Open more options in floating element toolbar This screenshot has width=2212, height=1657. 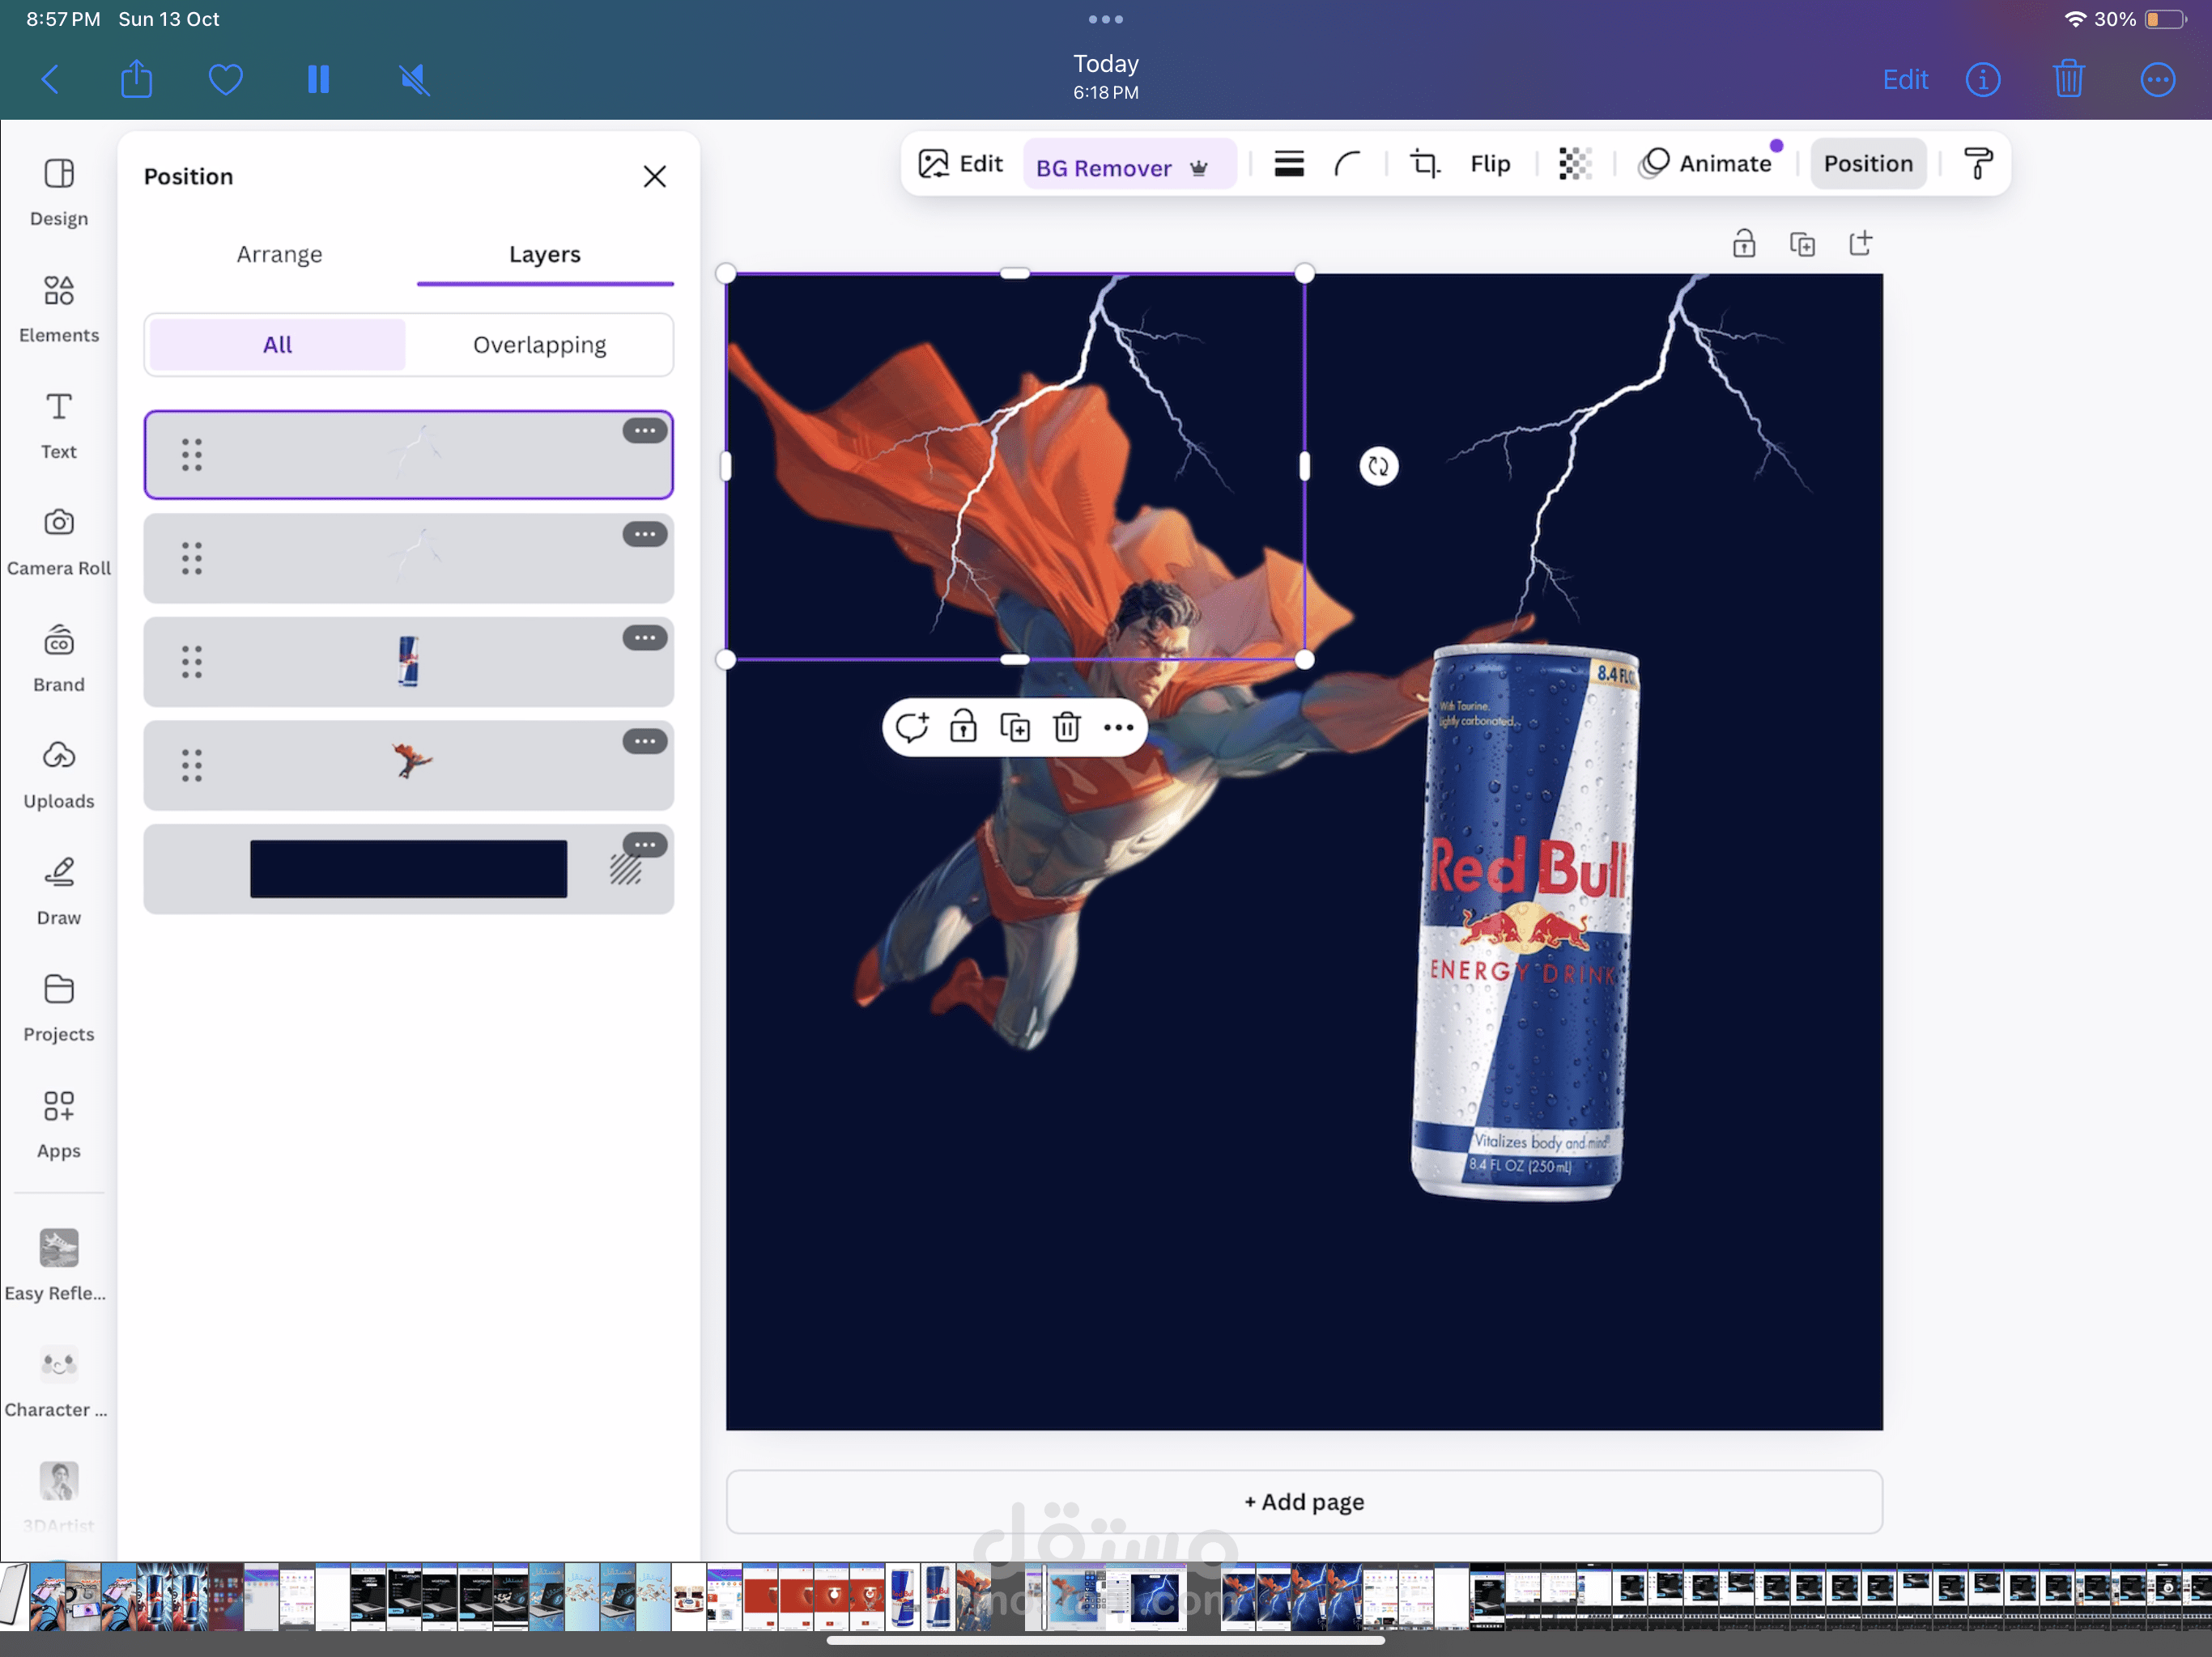1118,727
